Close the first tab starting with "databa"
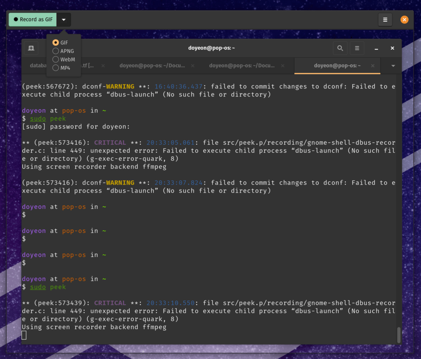This screenshot has width=421, height=359. [103, 66]
